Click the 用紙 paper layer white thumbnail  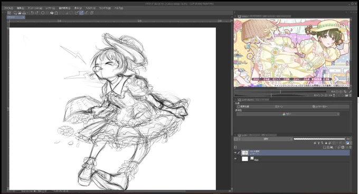click(x=245, y=159)
